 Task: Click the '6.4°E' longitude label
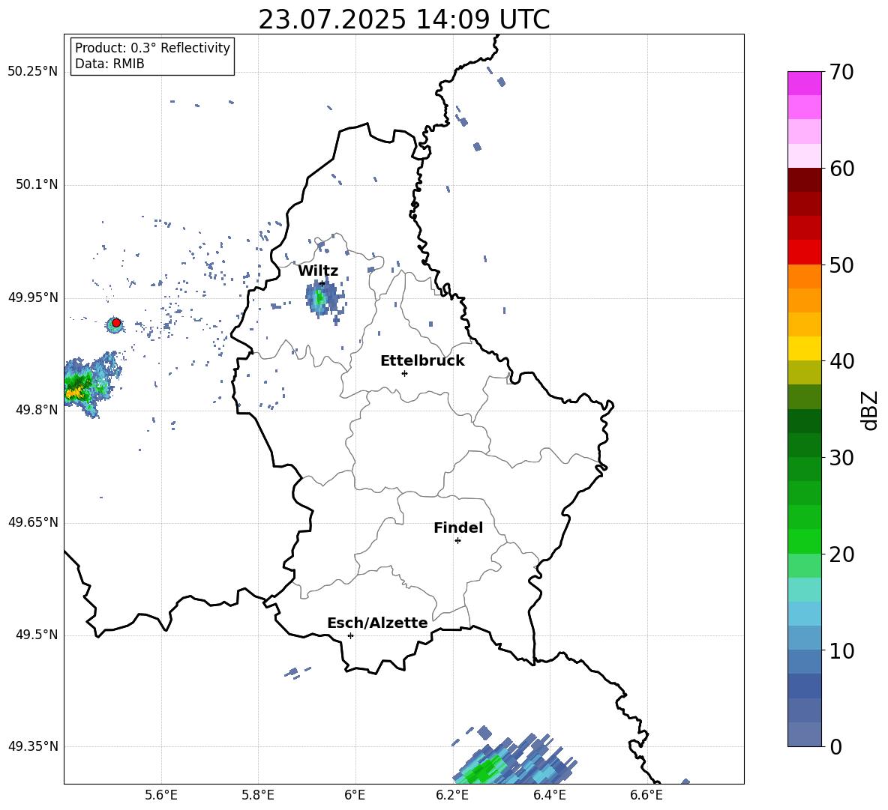pos(549,795)
